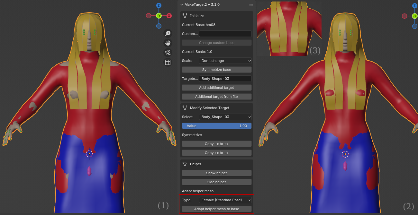Image resolution: width=418 pixels, height=215 pixels.
Task: Click the panel drag grip dots icon
Action: tap(251, 5)
